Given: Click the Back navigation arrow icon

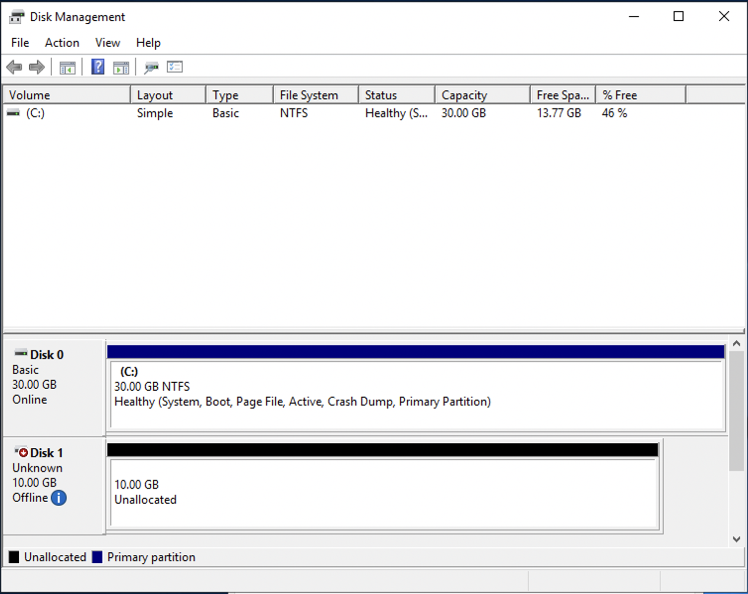Looking at the screenshot, I should (14, 67).
